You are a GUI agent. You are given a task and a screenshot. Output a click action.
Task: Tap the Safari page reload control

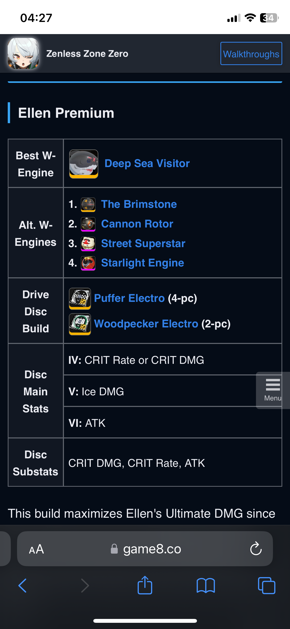(255, 549)
